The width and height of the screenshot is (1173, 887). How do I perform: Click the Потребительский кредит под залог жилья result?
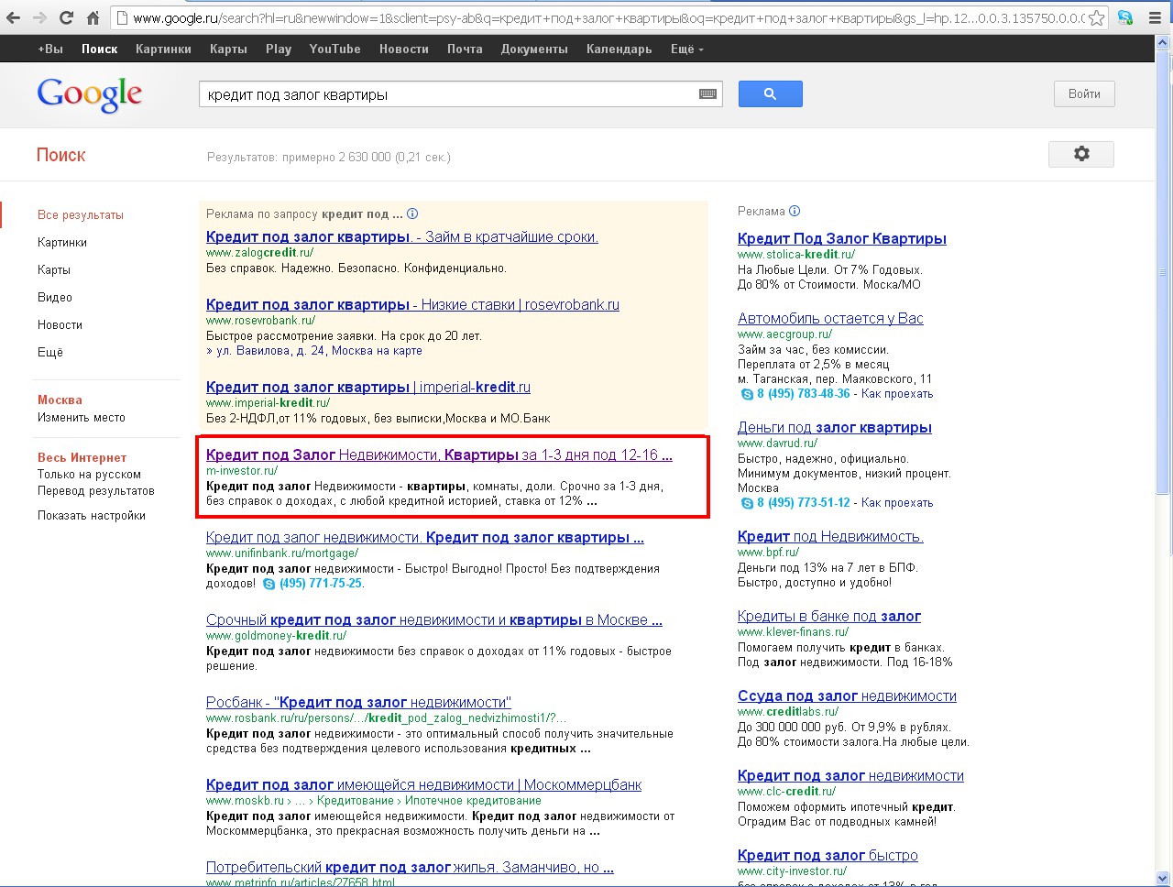[x=410, y=867]
